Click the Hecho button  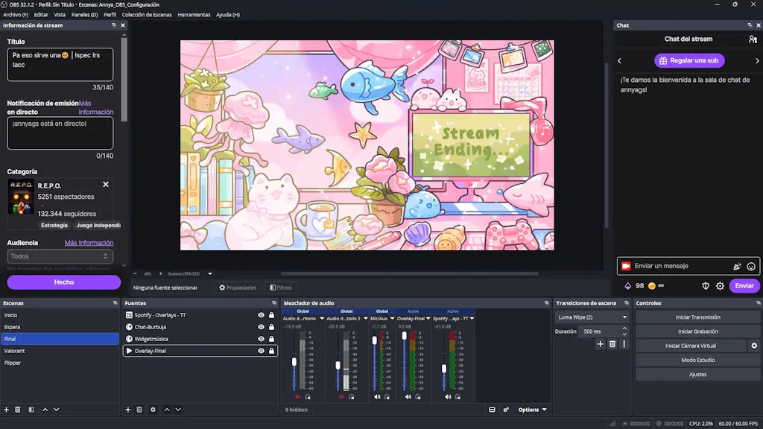pos(64,282)
